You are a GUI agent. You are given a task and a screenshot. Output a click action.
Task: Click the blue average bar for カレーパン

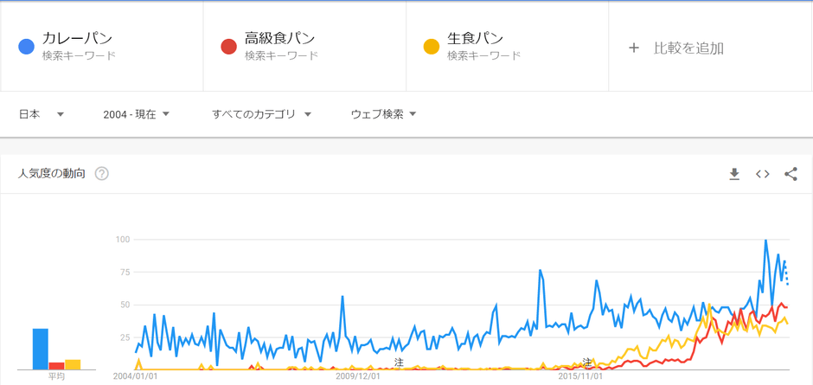(x=40, y=349)
